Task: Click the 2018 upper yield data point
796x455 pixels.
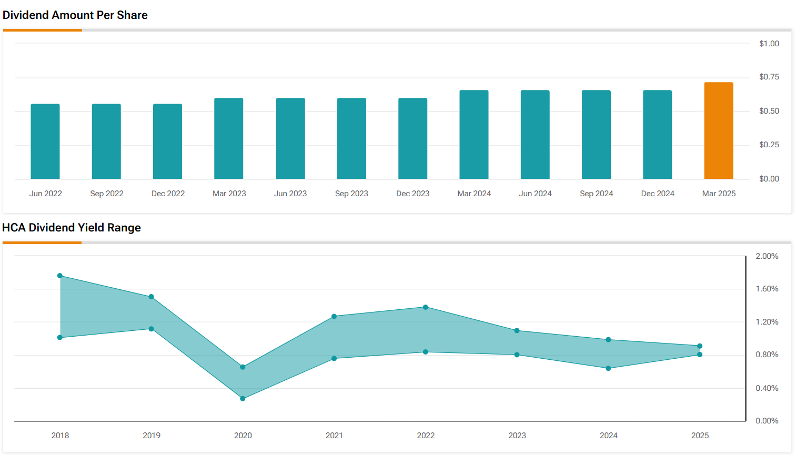Action: (60, 276)
